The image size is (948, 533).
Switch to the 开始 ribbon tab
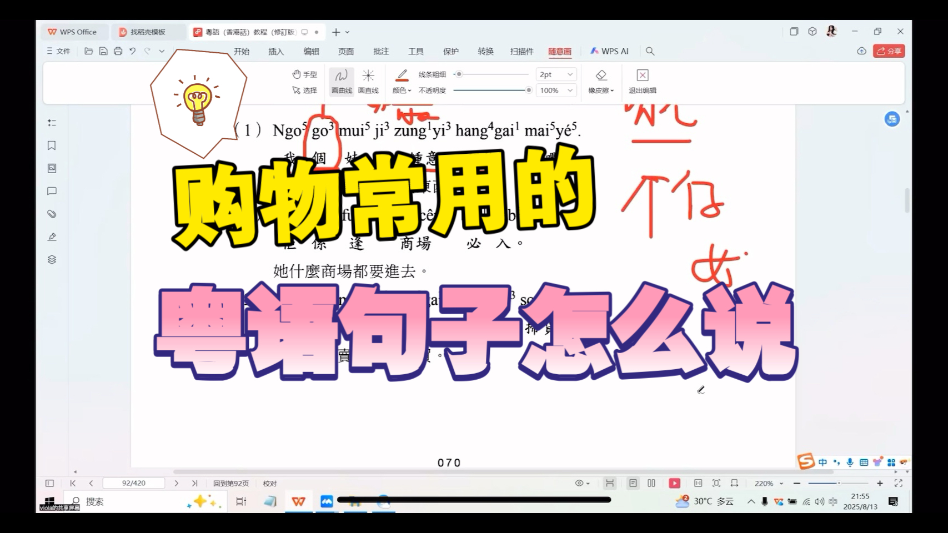coord(242,51)
